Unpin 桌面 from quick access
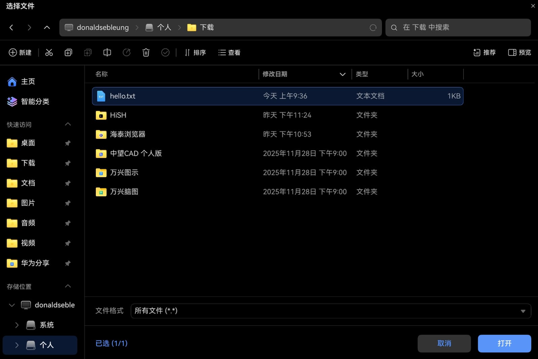Image resolution: width=538 pixels, height=359 pixels. pyautogui.click(x=67, y=143)
